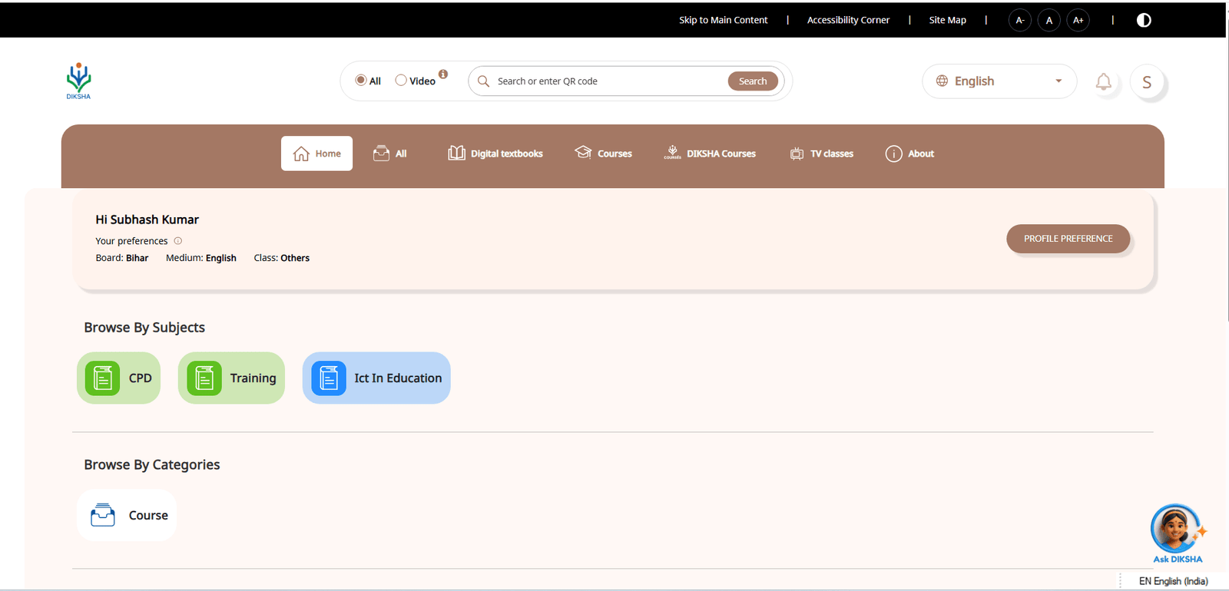Screen dimensions: 1229x591
Task: Click the Ict In Education book icon
Action: tap(329, 378)
